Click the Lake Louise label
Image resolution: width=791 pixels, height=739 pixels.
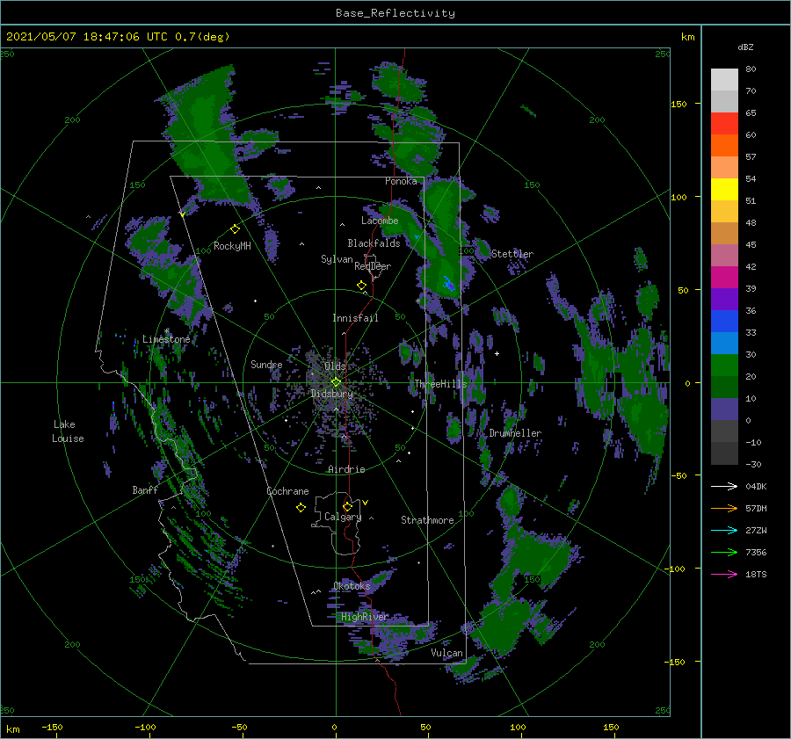pos(68,431)
